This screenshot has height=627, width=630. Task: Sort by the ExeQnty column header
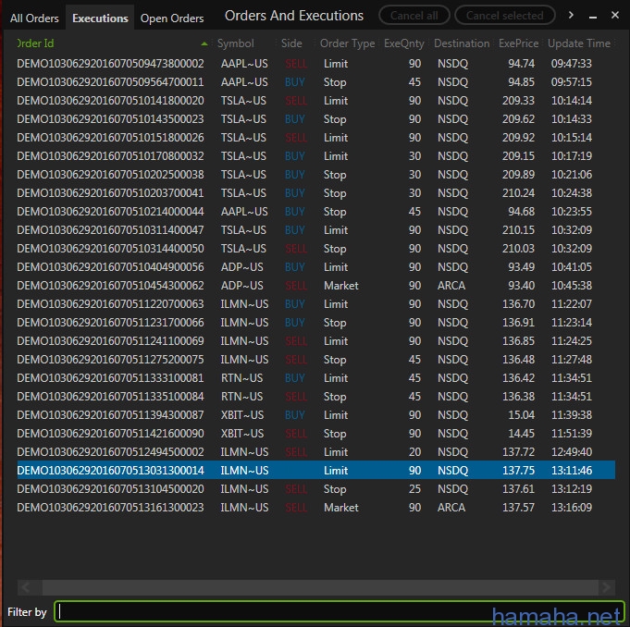[403, 43]
